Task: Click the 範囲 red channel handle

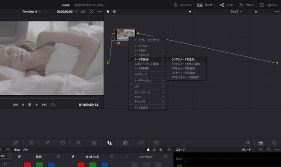Action: pyautogui.click(x=27, y=164)
